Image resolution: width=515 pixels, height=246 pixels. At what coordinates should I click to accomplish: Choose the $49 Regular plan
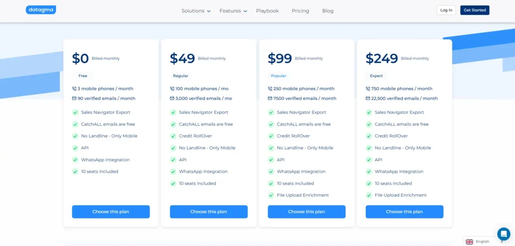[209, 211]
